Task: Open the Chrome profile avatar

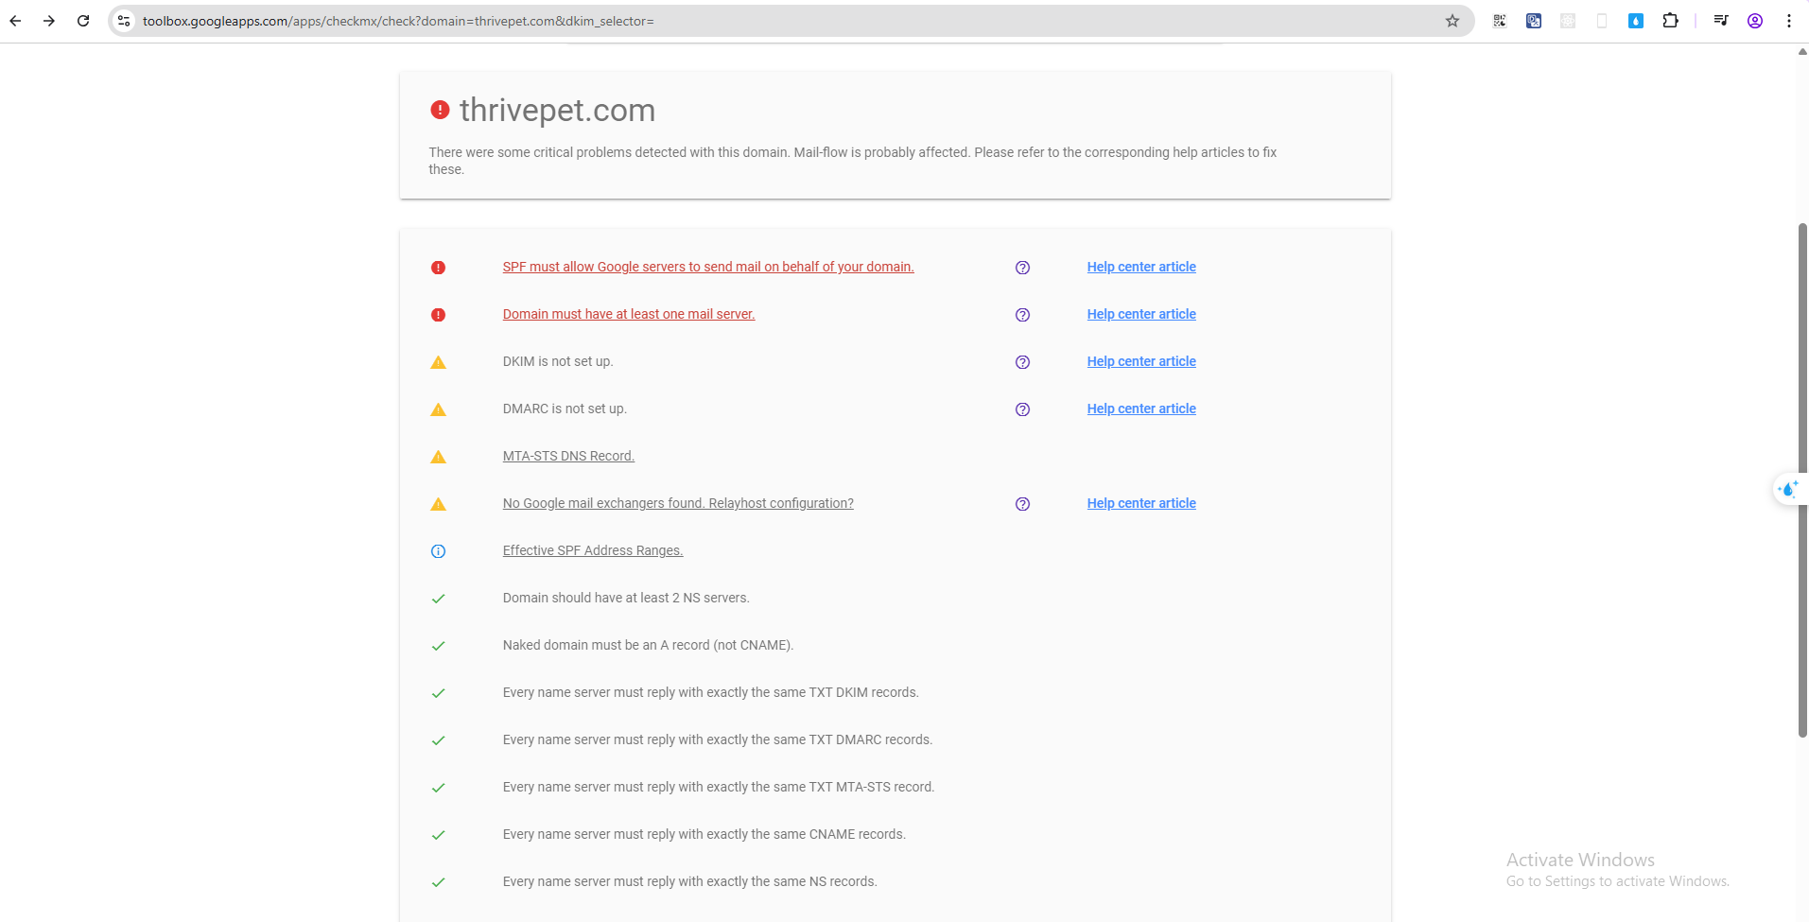Action: pyautogui.click(x=1755, y=21)
